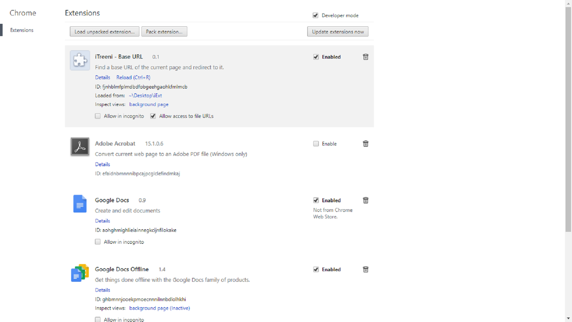Screen dimensions: 572x322
Task: Click Update extensions now
Action: [338, 32]
